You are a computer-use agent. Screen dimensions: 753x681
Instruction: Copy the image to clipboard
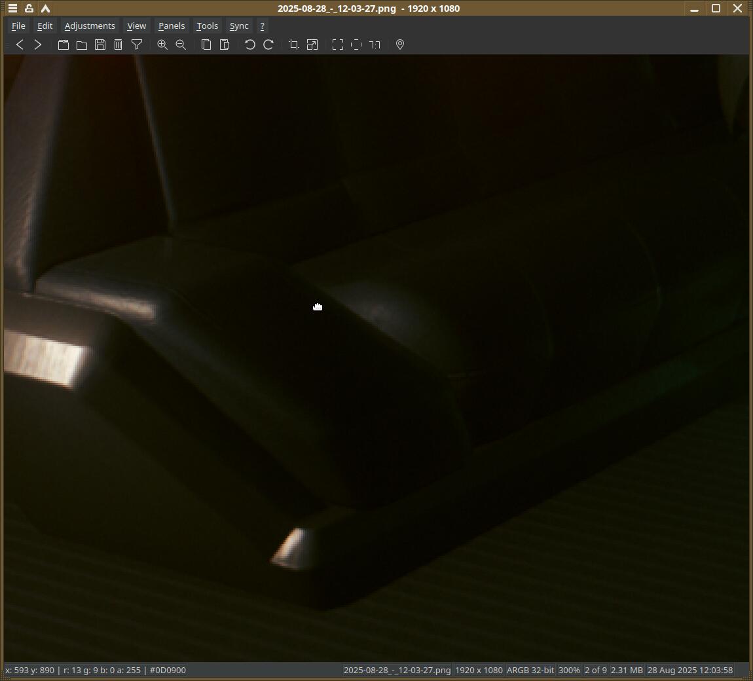[x=206, y=45]
